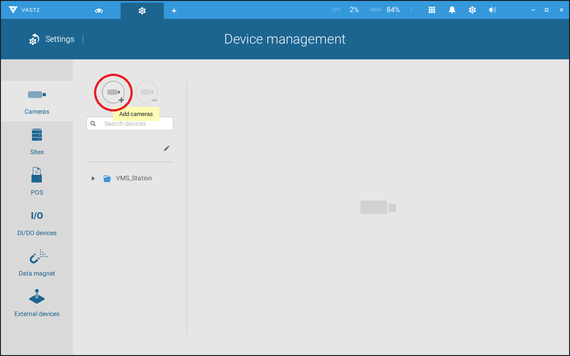The image size is (570, 356).
Task: Open External devices section
Action: (37, 303)
